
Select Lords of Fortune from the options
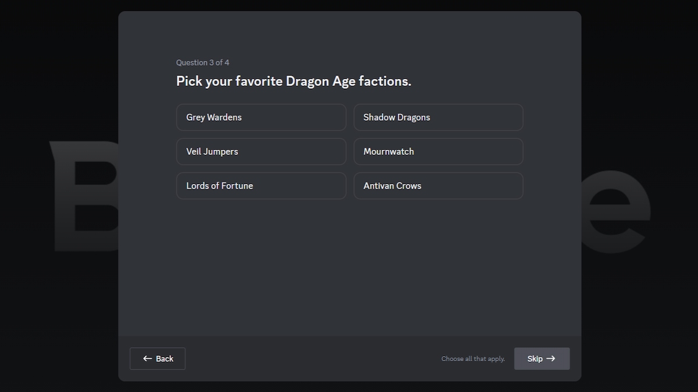coord(261,185)
